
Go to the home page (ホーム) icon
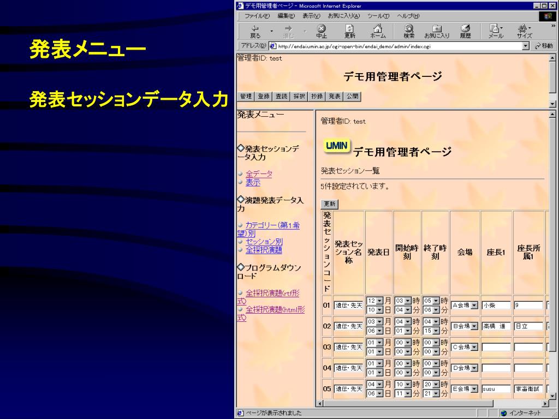click(x=378, y=31)
